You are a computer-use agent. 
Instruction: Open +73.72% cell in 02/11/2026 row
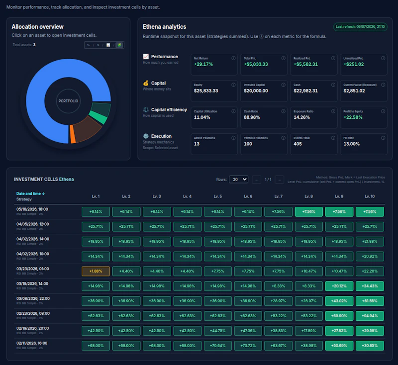(x=248, y=346)
